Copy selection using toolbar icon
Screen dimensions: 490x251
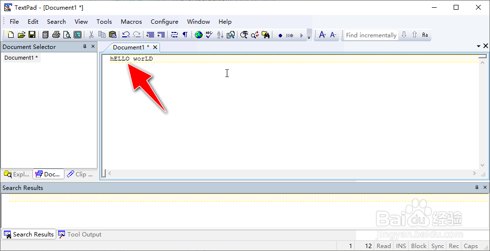coord(102,35)
